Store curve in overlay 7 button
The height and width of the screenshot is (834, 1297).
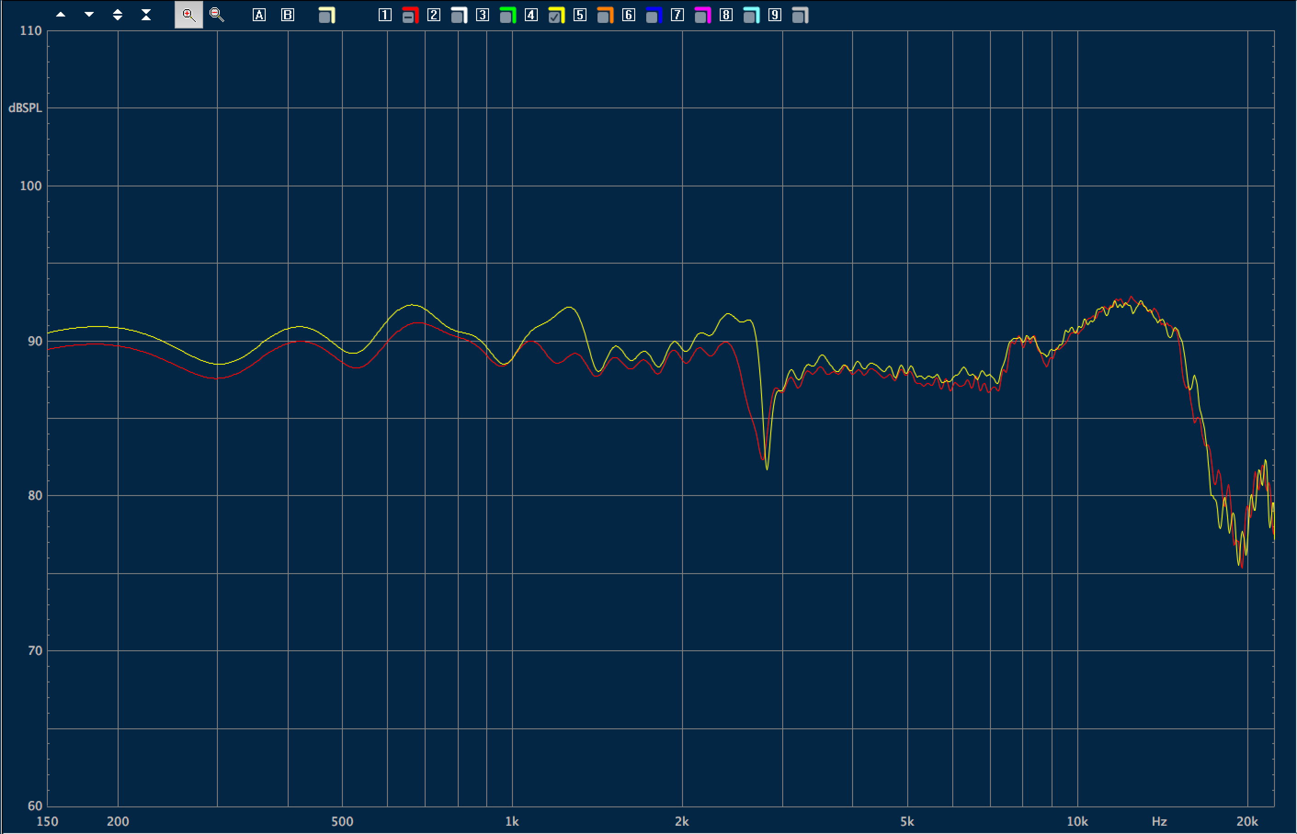tap(677, 15)
